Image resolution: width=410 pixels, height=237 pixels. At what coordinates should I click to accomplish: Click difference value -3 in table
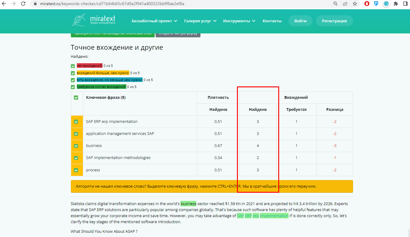point(335,146)
